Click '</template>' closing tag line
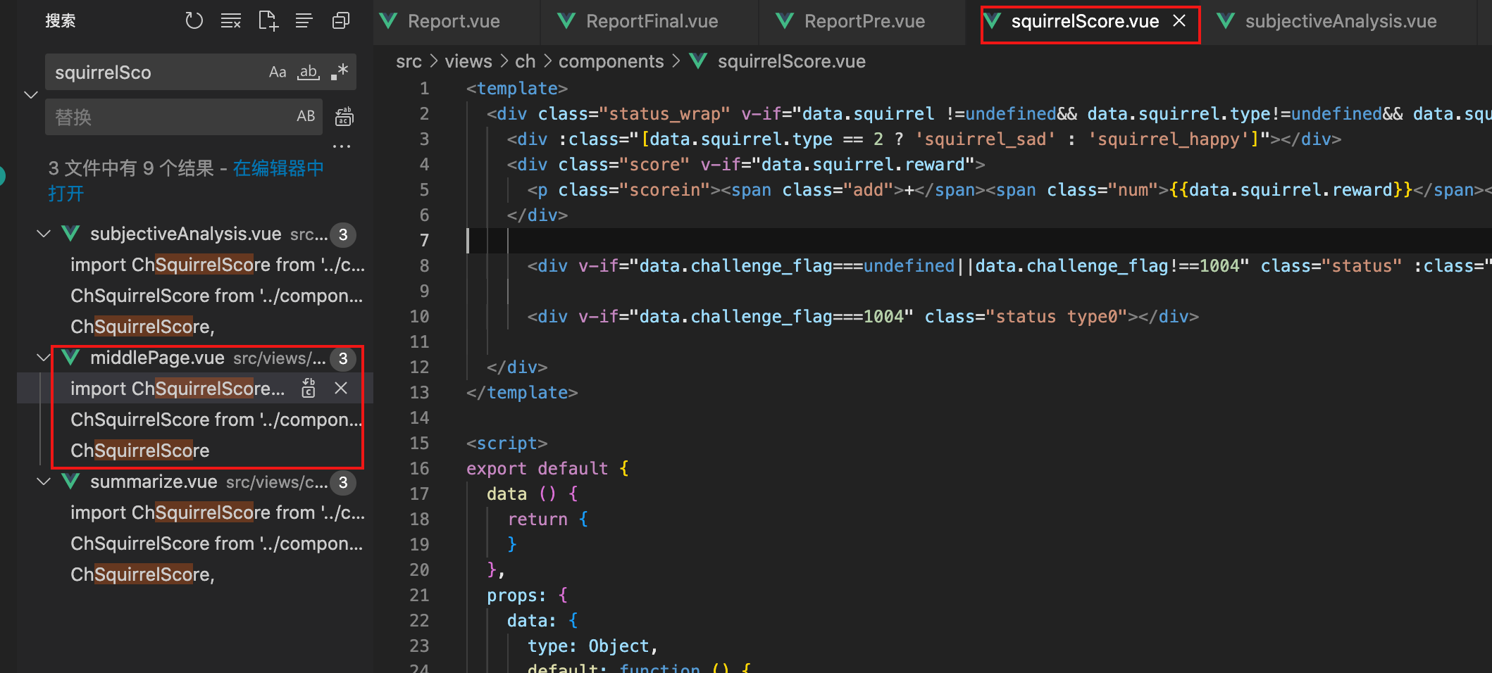1492x673 pixels. [x=522, y=393]
